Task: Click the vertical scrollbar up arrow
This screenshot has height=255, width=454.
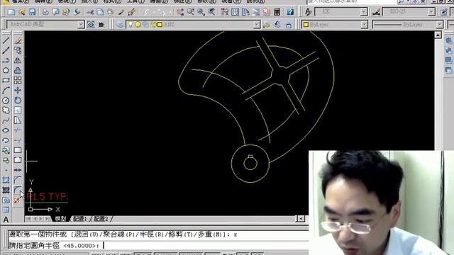Action: coord(438,35)
